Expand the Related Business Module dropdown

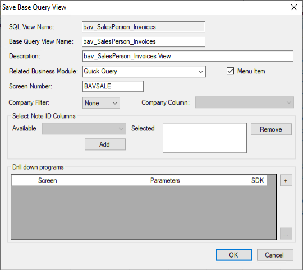144,71
